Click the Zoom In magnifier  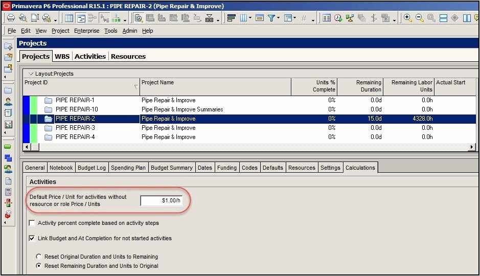pyautogui.click(x=407, y=18)
